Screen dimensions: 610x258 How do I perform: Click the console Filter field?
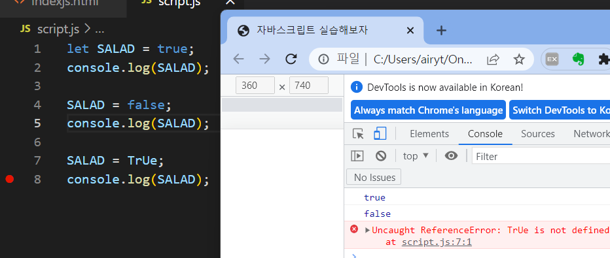541,156
